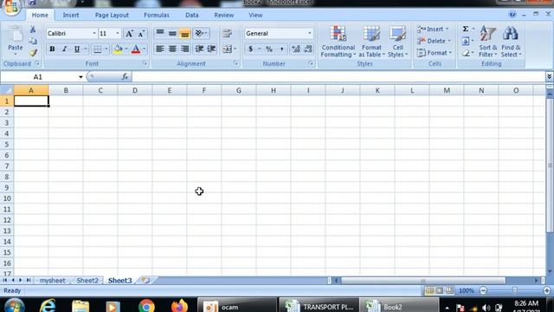Switch to the Review tab
This screenshot has height=312, width=554.
tap(223, 16)
